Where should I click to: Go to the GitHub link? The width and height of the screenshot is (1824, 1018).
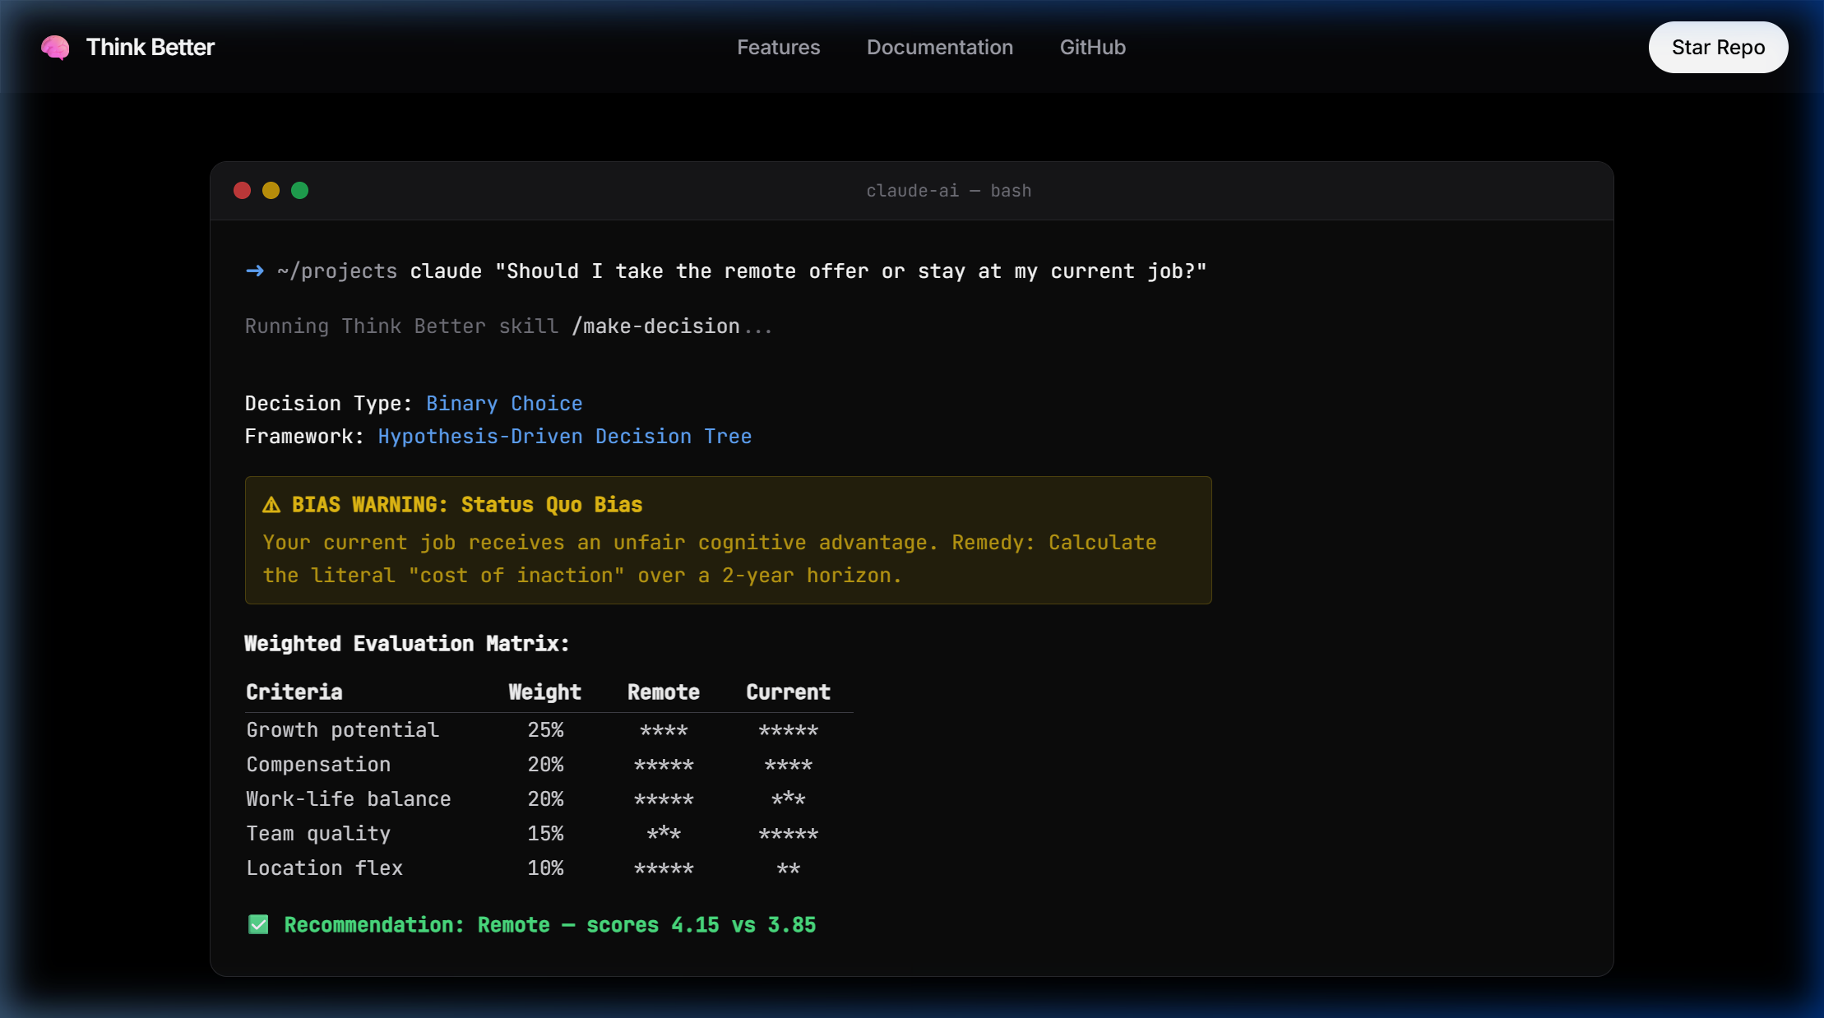click(x=1092, y=48)
